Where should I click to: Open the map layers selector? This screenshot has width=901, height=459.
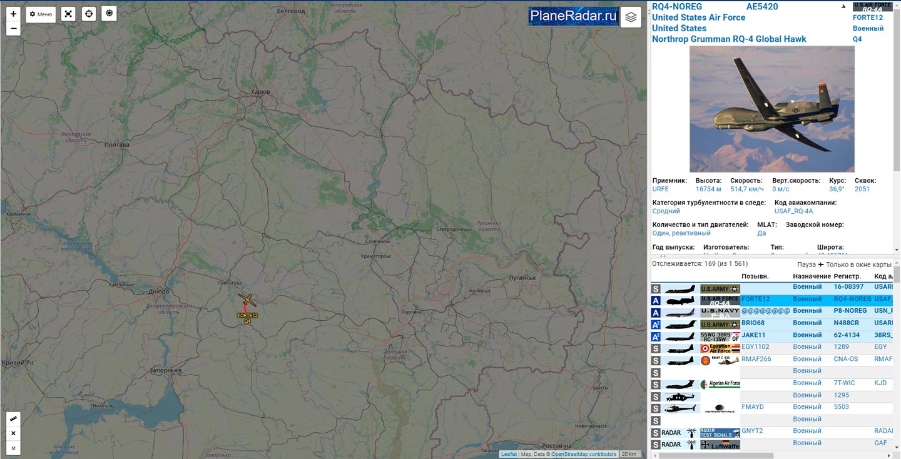click(x=631, y=17)
